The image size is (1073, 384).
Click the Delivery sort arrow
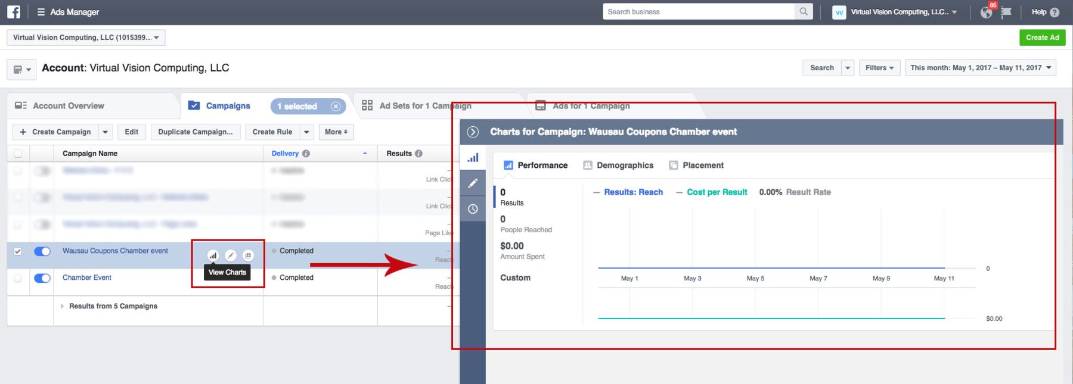pos(365,154)
